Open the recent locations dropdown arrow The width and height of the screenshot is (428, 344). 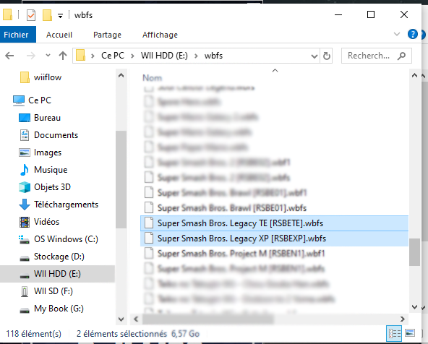click(x=48, y=56)
